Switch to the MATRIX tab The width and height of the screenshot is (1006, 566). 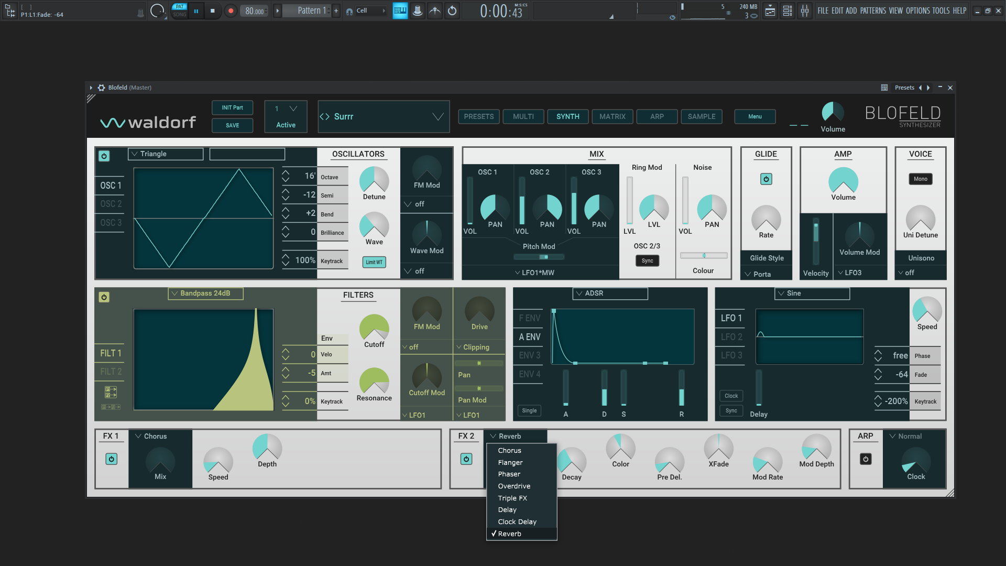[x=612, y=116]
